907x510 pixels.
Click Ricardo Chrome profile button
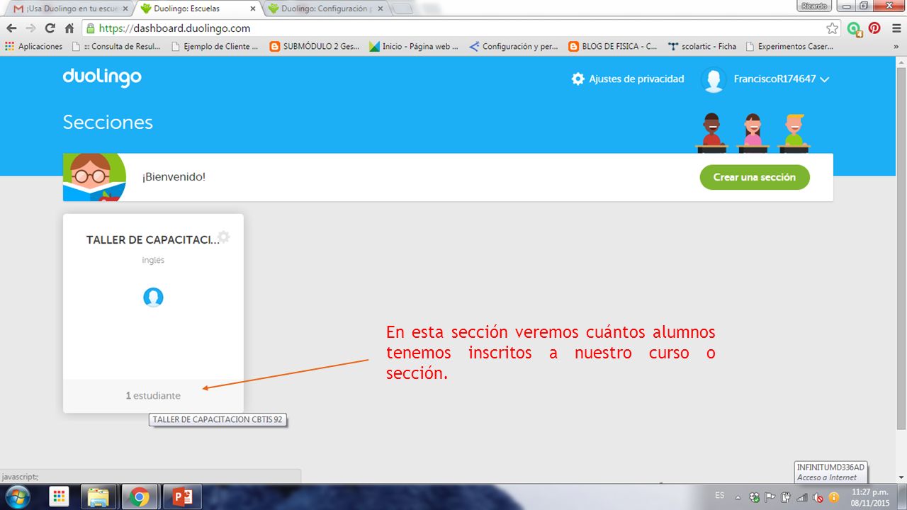(815, 6)
